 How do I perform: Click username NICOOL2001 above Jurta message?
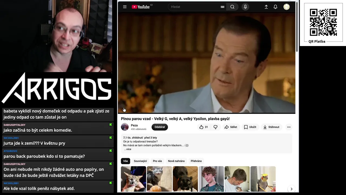click(11, 138)
